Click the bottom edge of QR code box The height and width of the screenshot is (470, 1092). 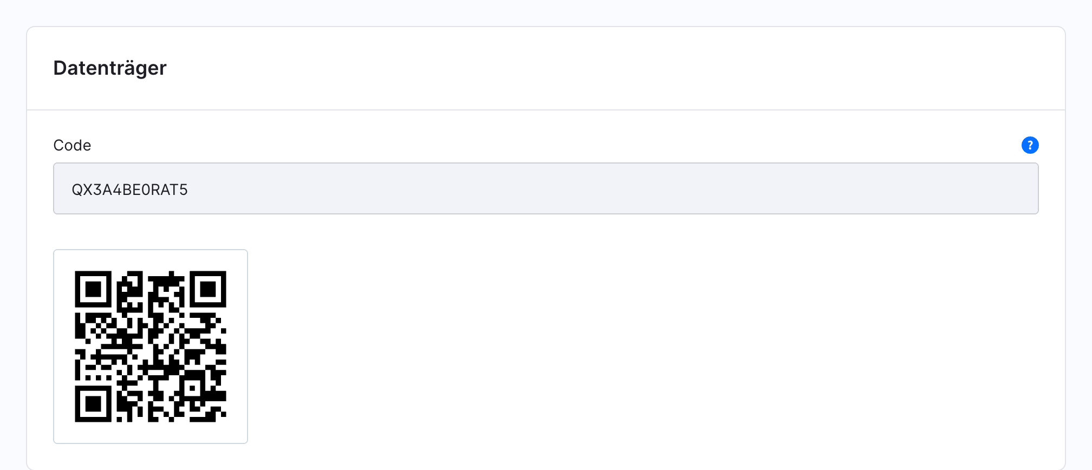click(151, 443)
